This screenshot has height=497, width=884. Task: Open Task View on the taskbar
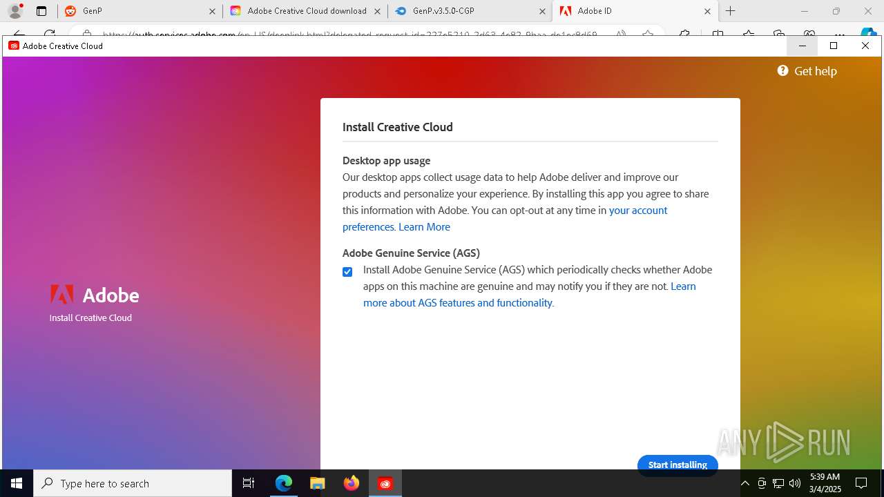(249, 483)
